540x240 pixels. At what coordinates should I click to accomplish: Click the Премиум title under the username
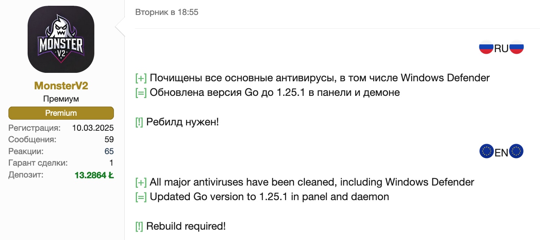pos(61,99)
